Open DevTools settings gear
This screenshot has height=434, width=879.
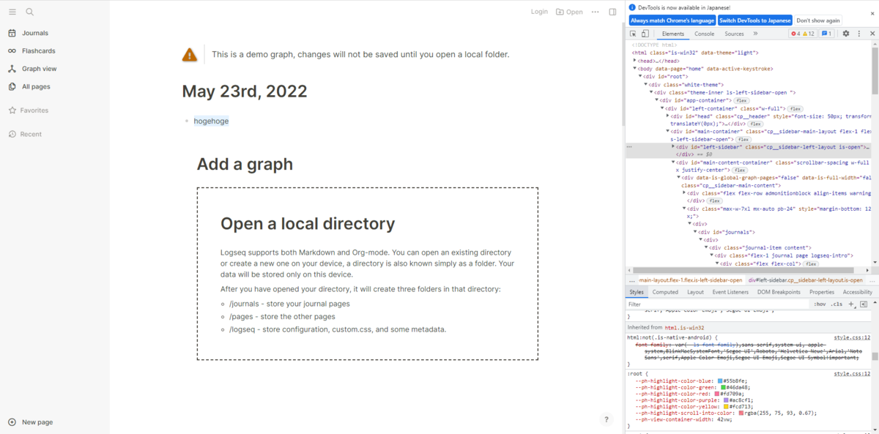click(x=845, y=34)
